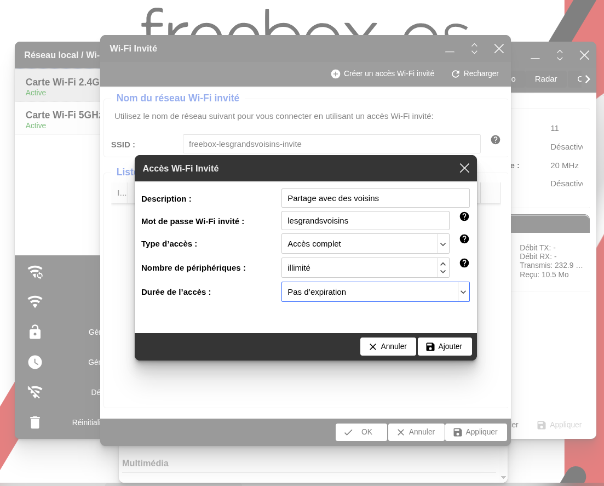The width and height of the screenshot is (604, 486).
Task: Click the Wi-Fi signal icon in sidebar
Action: 35,302
